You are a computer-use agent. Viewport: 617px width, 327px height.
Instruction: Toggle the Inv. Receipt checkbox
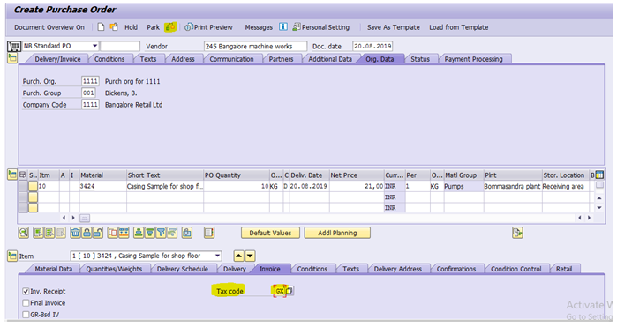point(26,291)
